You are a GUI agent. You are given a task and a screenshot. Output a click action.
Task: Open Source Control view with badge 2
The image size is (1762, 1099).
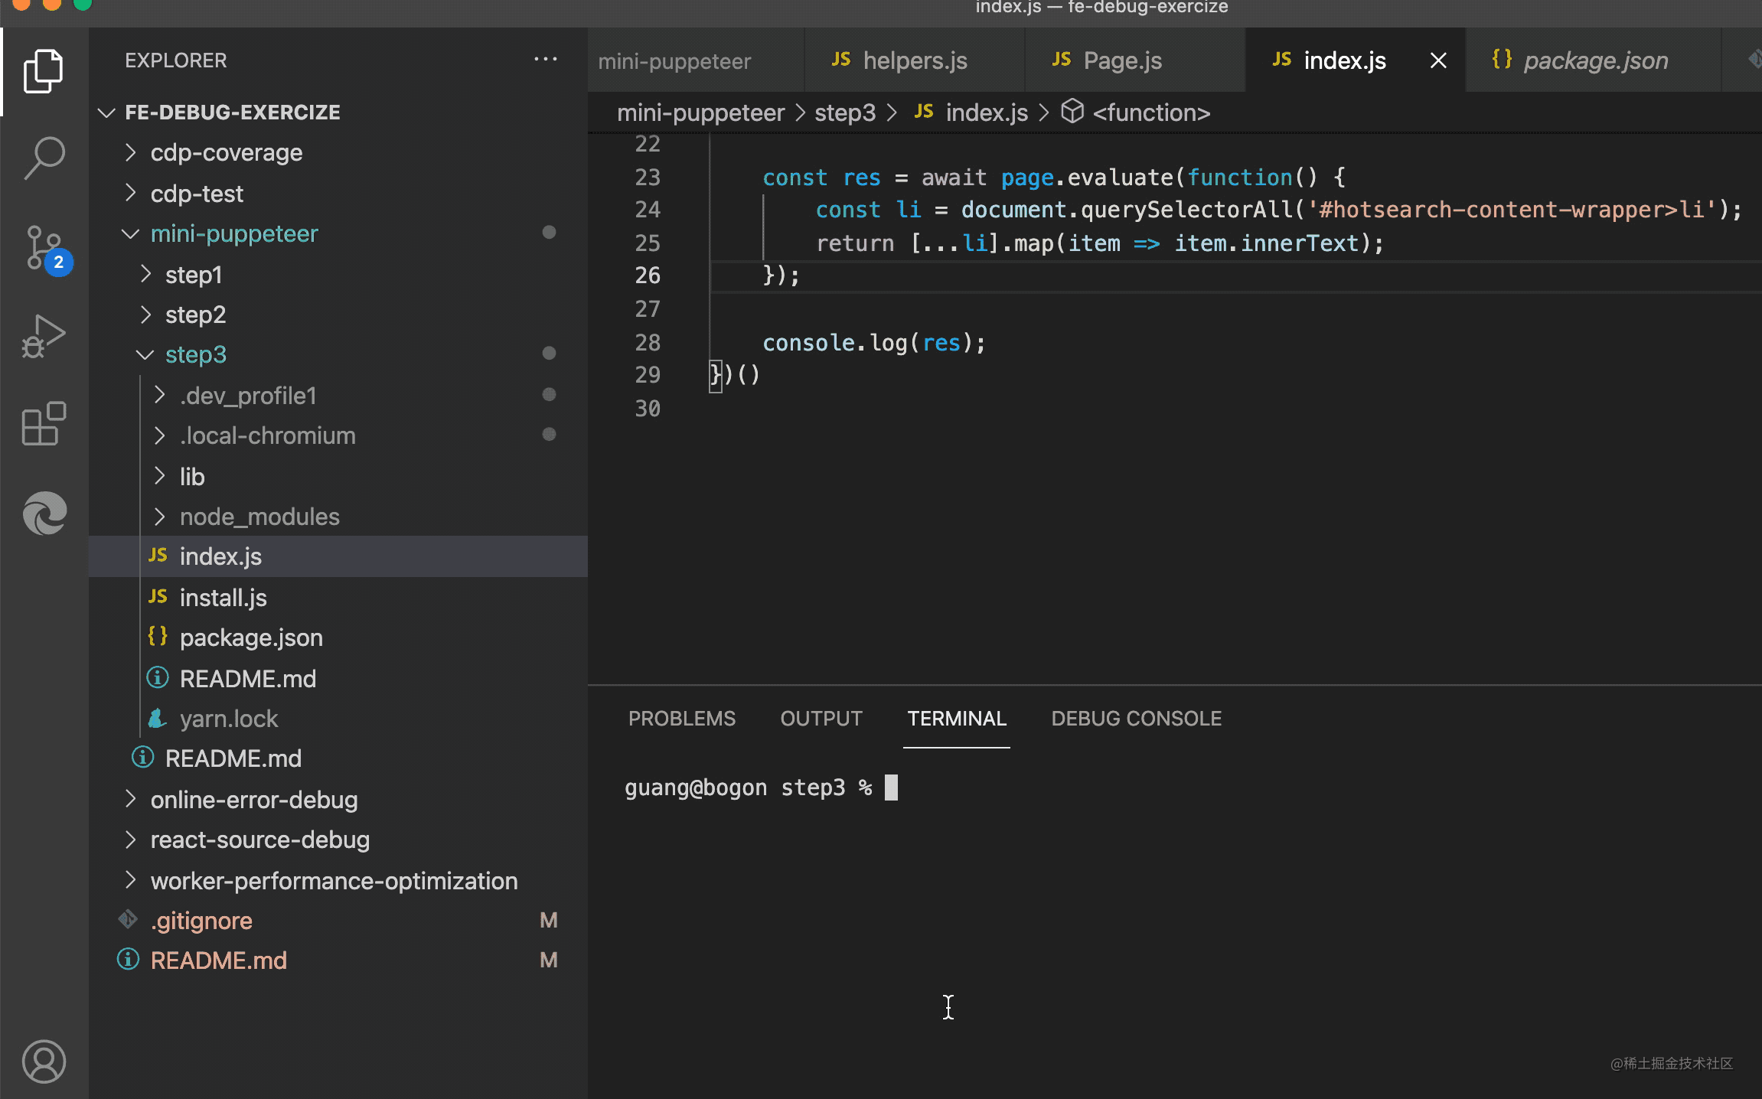tap(44, 247)
